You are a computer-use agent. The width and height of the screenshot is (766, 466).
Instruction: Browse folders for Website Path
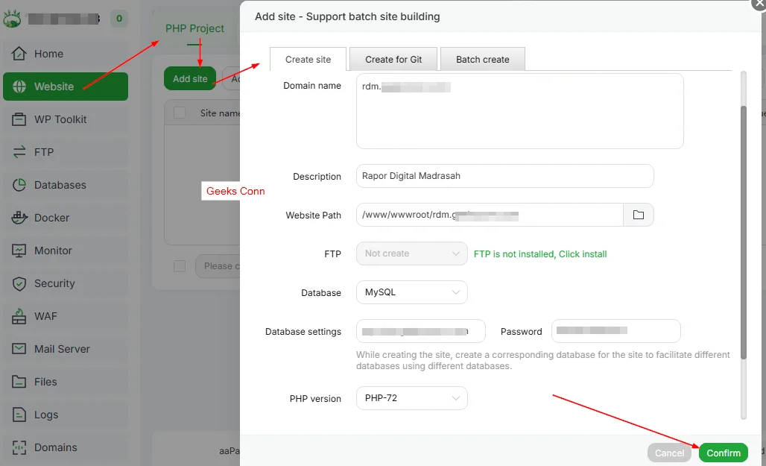639,215
